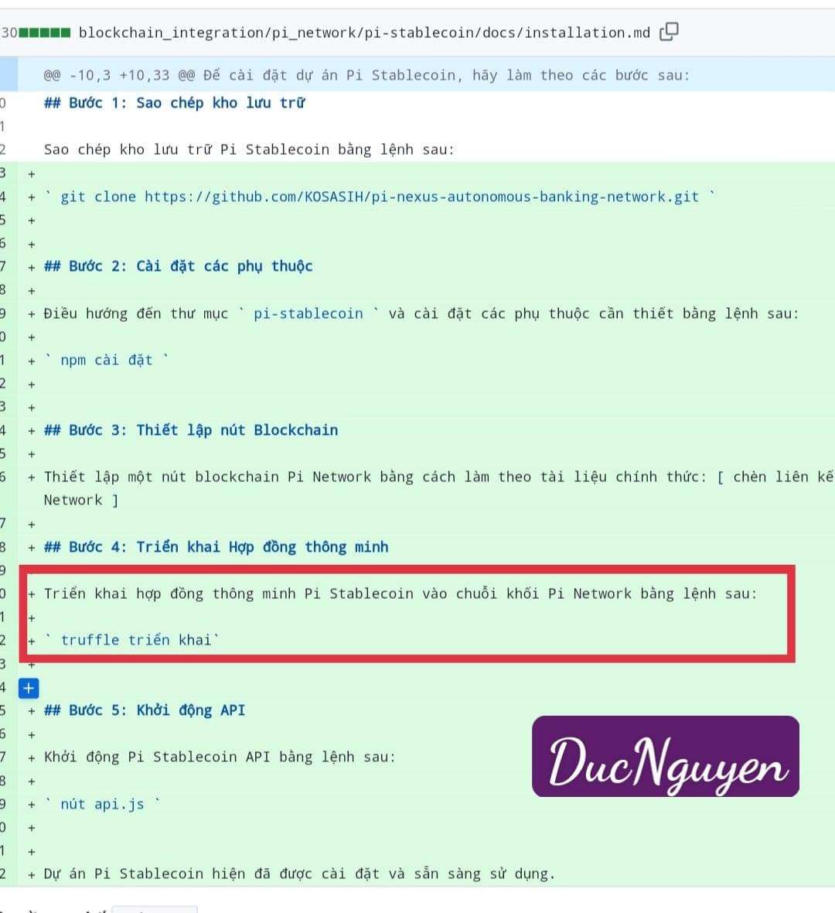Click 'Bước 4: Triển khai Hợp đồng thông minh' heading
Viewport: 835px width, 913px height.
point(216,547)
